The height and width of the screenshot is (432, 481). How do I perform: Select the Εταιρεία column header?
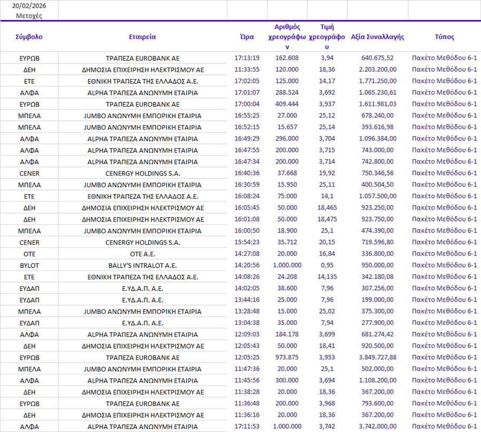(142, 37)
